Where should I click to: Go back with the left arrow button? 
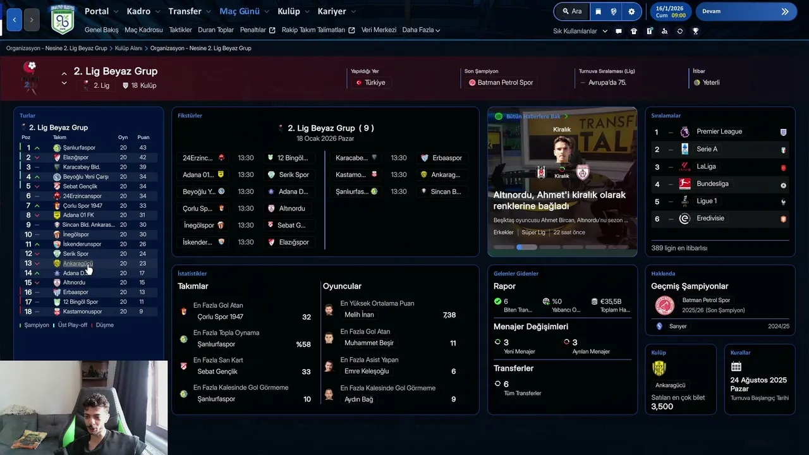[x=14, y=20]
